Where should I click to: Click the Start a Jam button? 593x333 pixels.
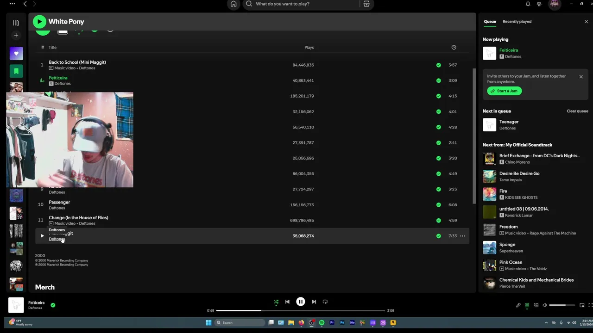[505, 91]
